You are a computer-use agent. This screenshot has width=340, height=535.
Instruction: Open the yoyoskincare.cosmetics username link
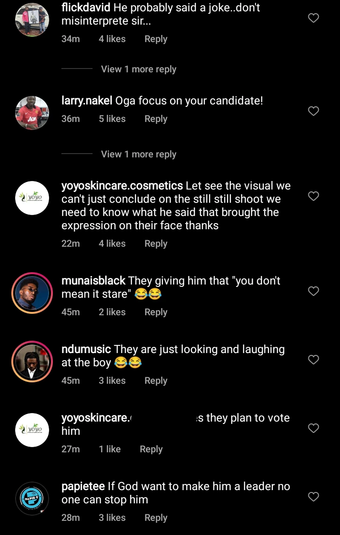click(122, 186)
